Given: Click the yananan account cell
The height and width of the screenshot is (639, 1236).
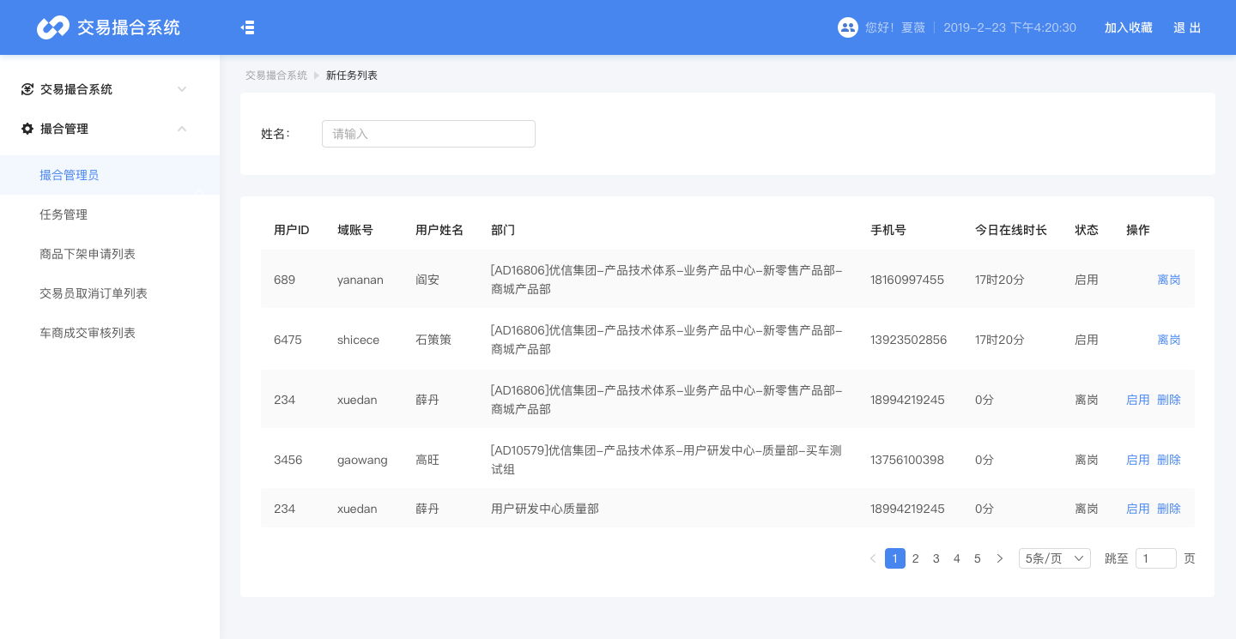Looking at the screenshot, I should pos(360,280).
